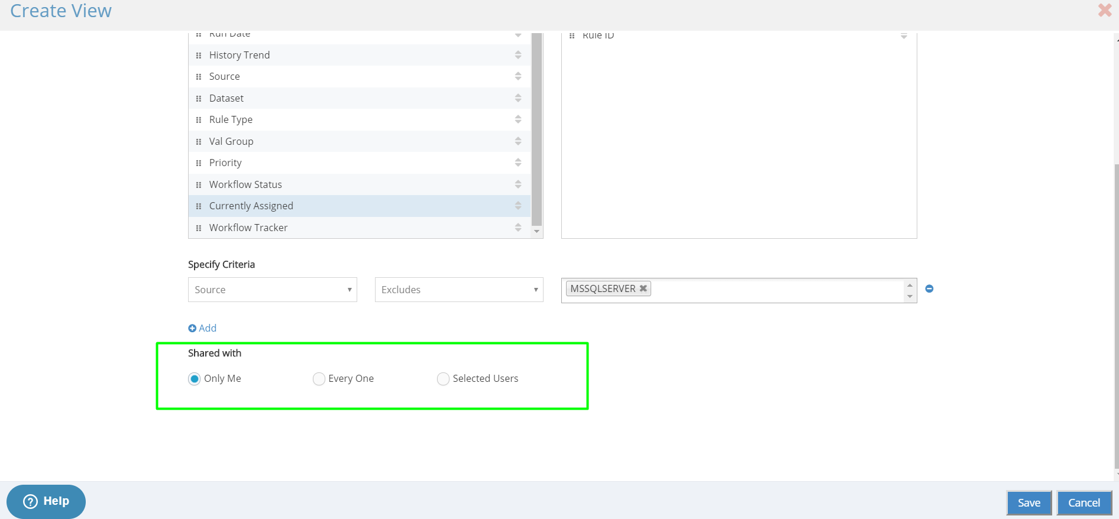The height and width of the screenshot is (519, 1119).
Task: Select the Workflow Tracker column item
Action: [x=360, y=228]
